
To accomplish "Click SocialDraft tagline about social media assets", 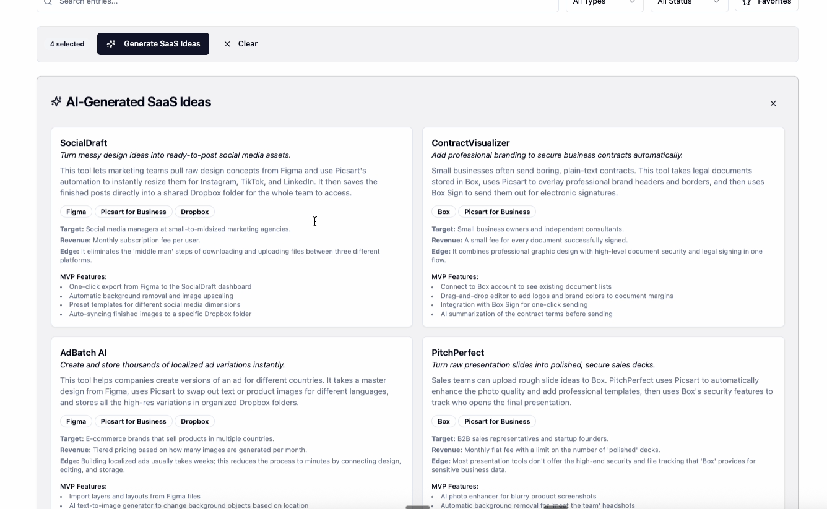I will pyautogui.click(x=175, y=155).
